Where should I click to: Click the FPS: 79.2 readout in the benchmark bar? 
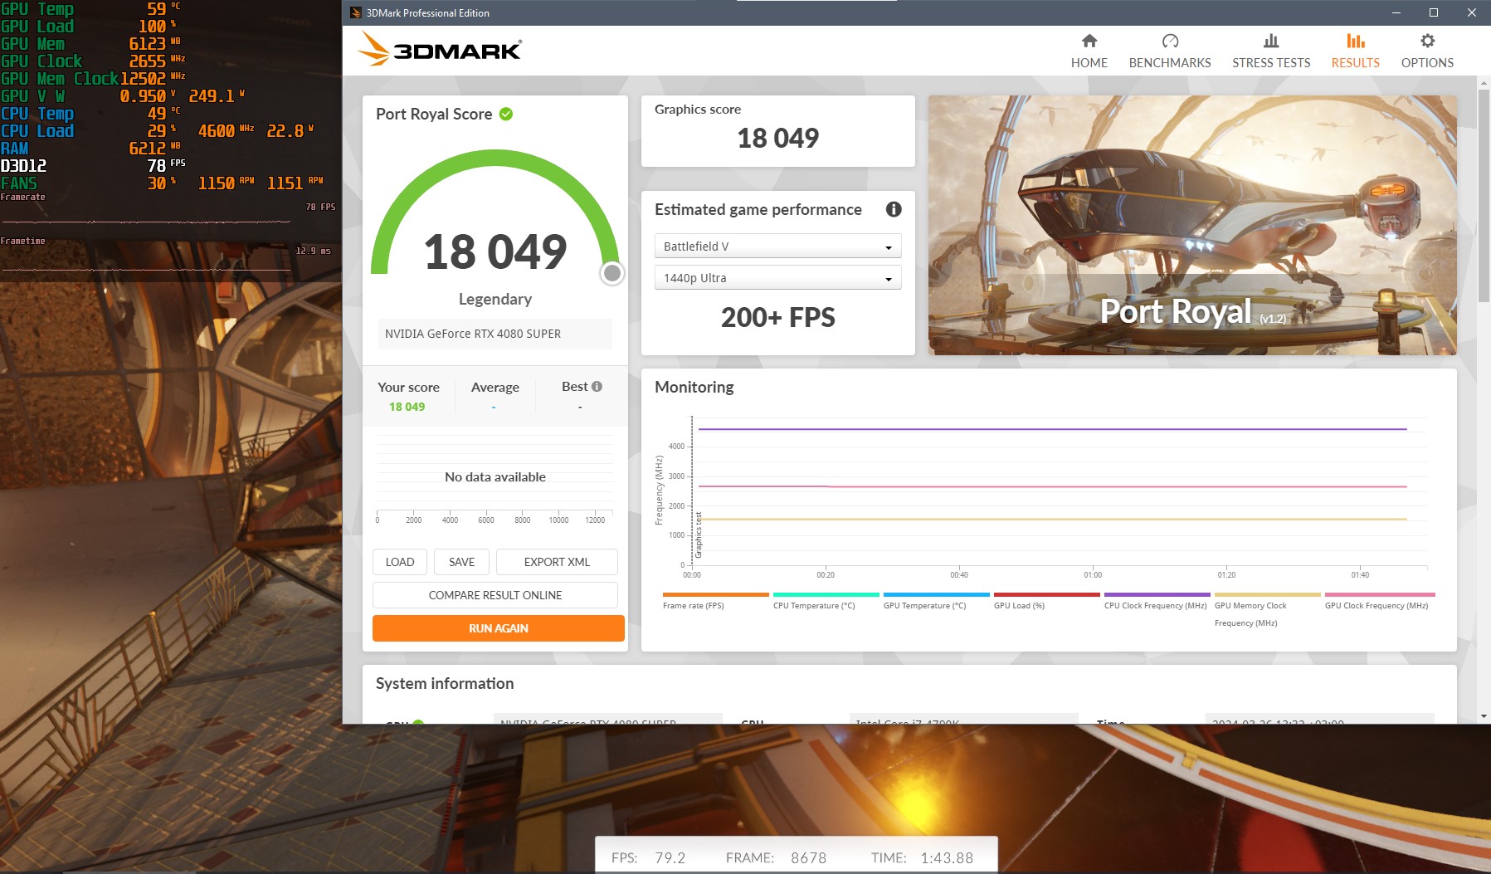[649, 858]
